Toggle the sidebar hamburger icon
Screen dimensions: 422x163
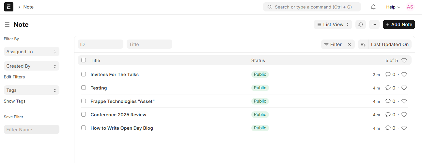[7, 24]
